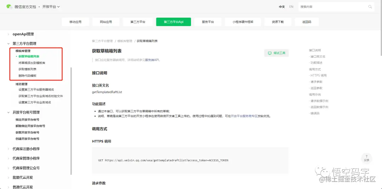The width and height of the screenshot is (382, 189).
Task: Jump to 接口英文名 in page outline
Action: pos(318,57)
